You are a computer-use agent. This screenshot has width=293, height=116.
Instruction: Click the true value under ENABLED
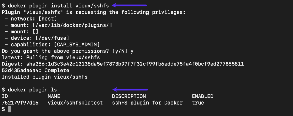198,103
